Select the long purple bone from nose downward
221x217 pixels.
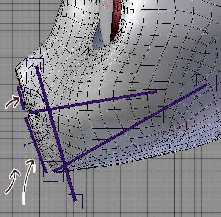[x=56, y=134]
